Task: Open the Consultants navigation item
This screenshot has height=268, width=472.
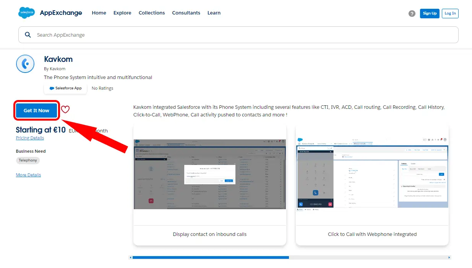Action: (186, 13)
